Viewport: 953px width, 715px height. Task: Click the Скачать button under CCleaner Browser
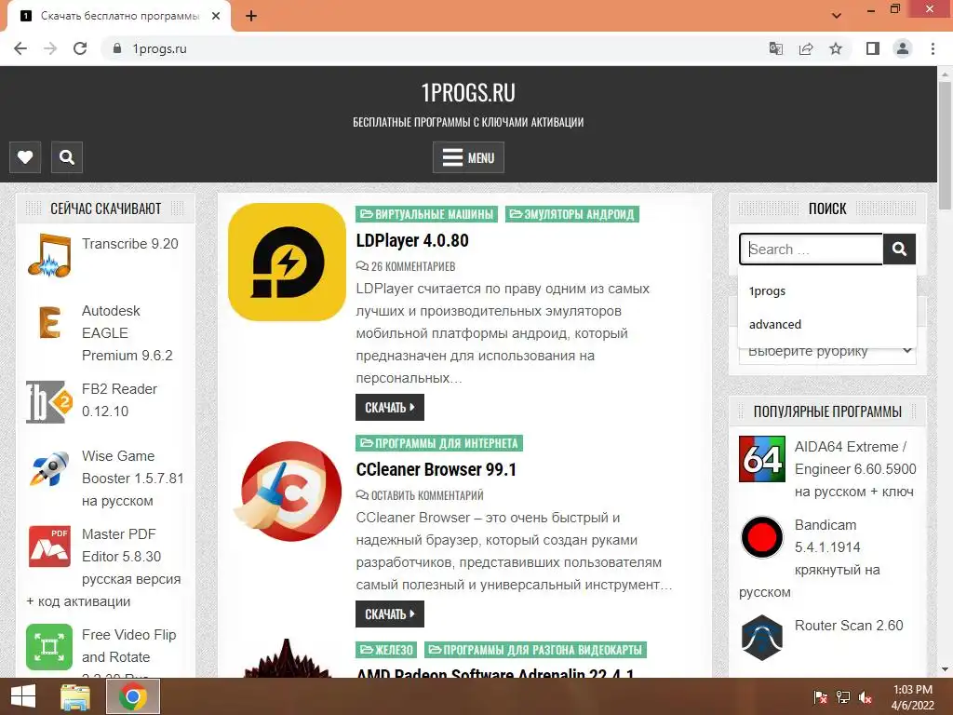click(390, 614)
